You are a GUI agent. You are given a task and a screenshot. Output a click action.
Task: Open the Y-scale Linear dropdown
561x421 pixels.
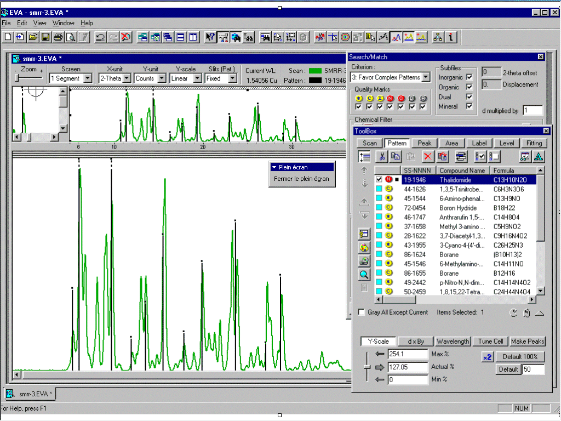pyautogui.click(x=197, y=78)
